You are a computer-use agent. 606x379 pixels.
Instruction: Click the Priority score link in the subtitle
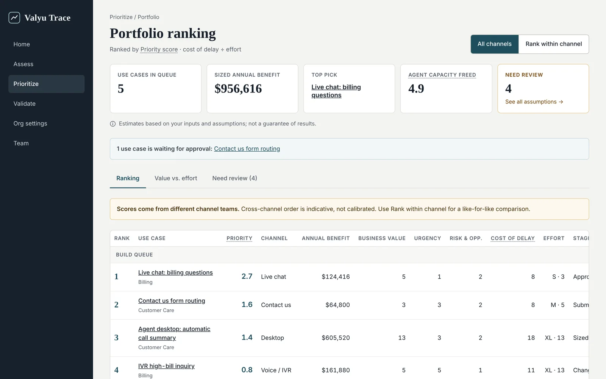(x=159, y=49)
